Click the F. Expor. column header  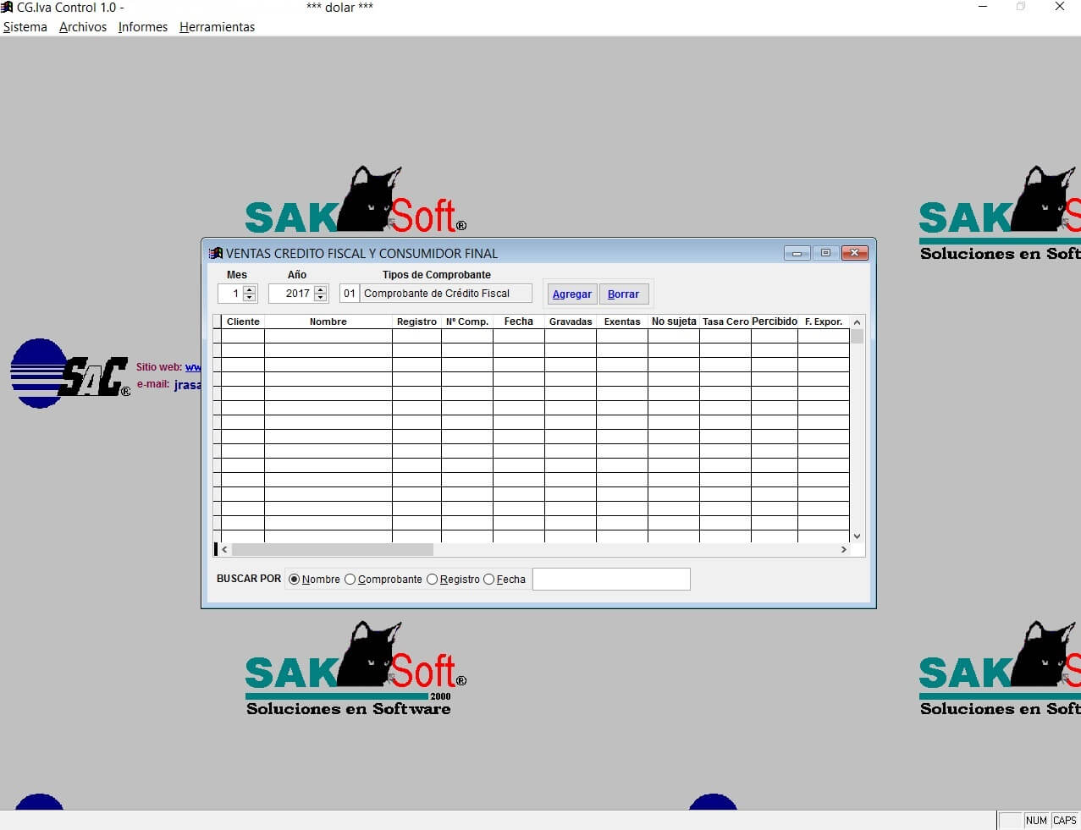point(824,322)
